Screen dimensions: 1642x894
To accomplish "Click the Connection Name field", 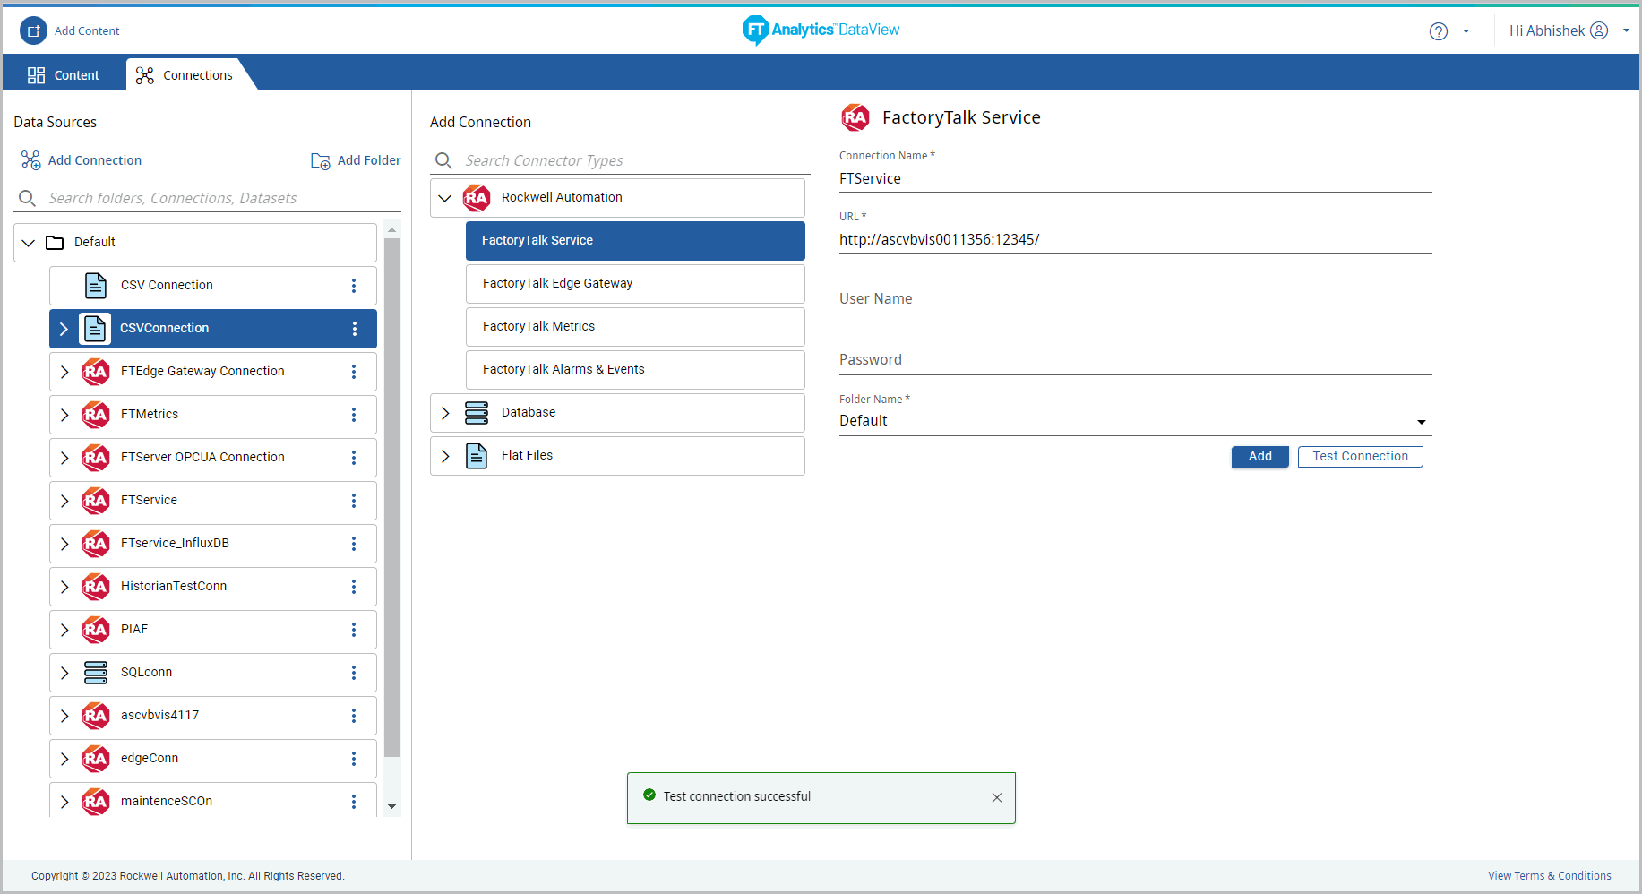I will pos(1135,179).
